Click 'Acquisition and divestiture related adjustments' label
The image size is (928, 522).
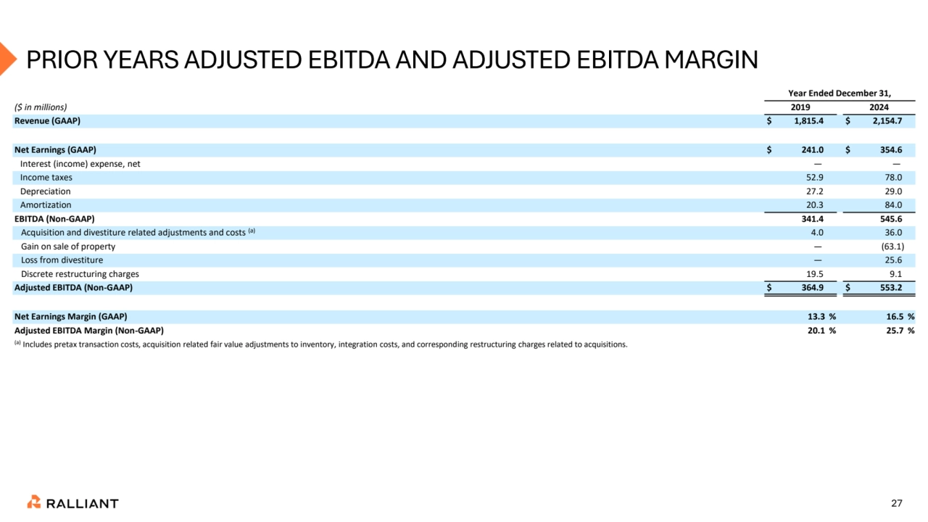[138, 233]
